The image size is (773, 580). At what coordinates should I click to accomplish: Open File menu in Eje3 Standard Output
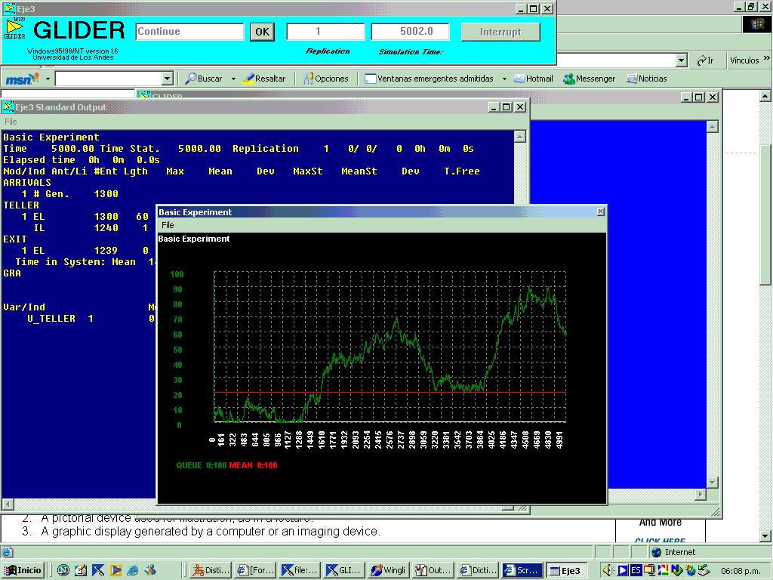tap(11, 122)
